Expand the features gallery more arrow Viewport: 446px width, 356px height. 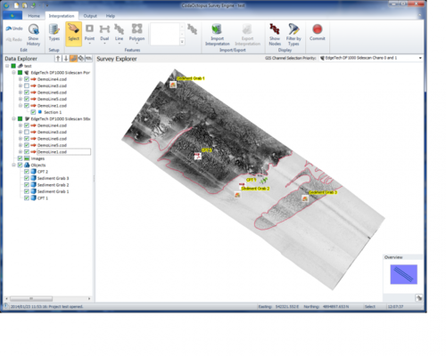pyautogui.click(x=182, y=42)
